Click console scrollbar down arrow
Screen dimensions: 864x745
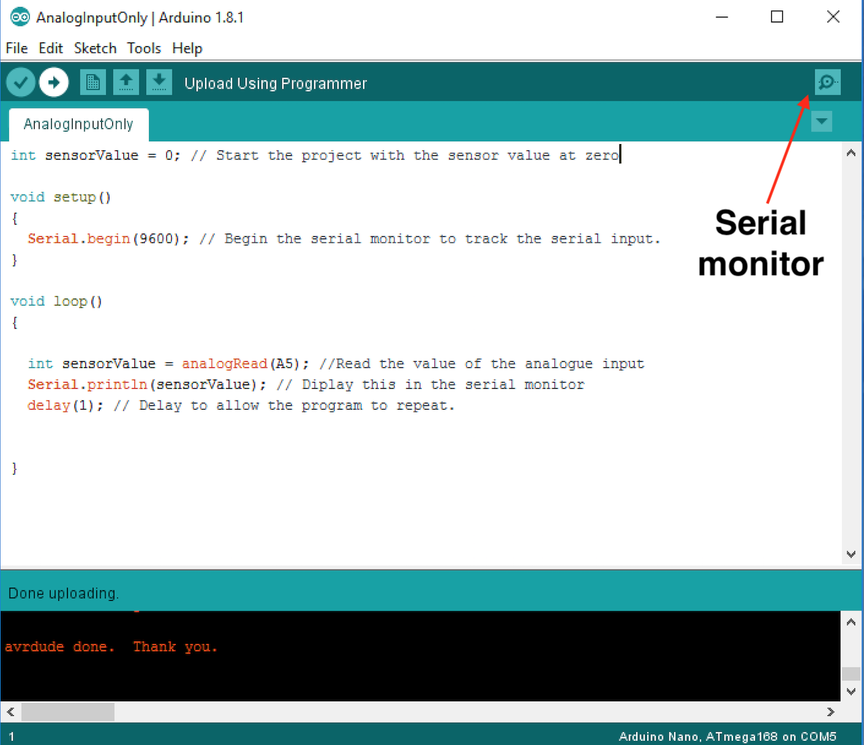point(851,692)
